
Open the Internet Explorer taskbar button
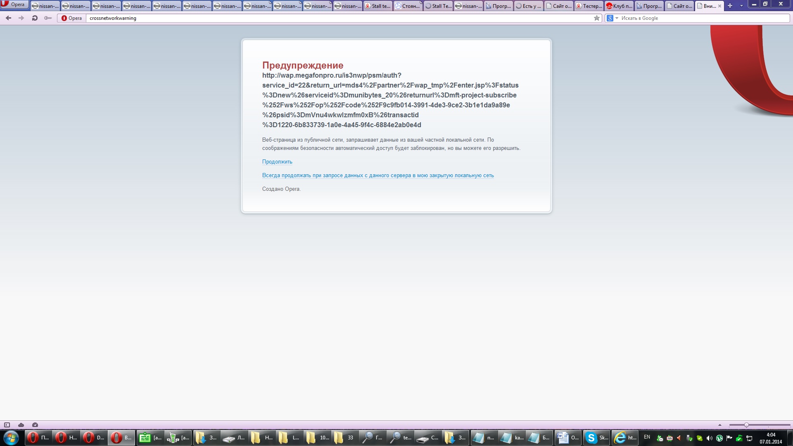(624, 438)
